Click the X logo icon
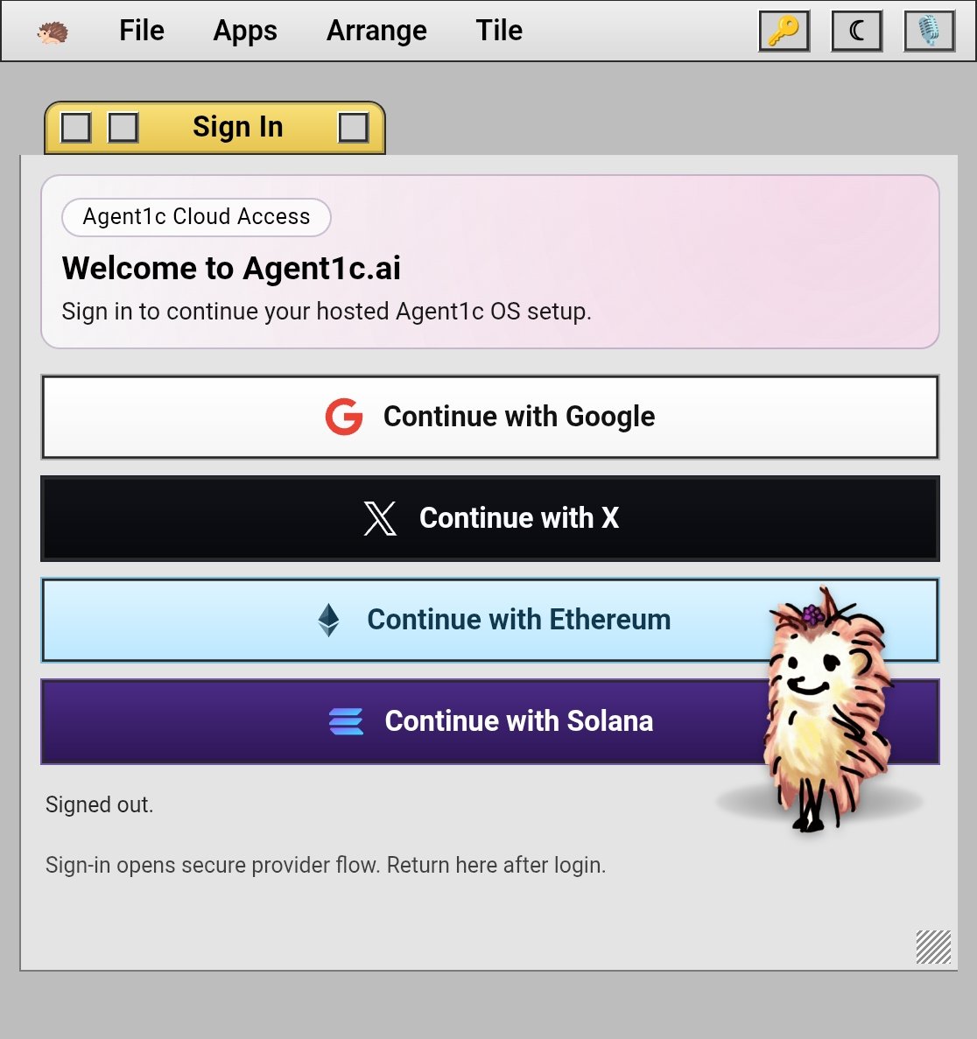This screenshot has height=1039, width=977. (x=381, y=518)
